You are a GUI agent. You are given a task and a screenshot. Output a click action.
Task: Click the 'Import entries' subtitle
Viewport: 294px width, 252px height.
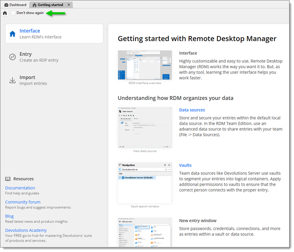point(33,84)
